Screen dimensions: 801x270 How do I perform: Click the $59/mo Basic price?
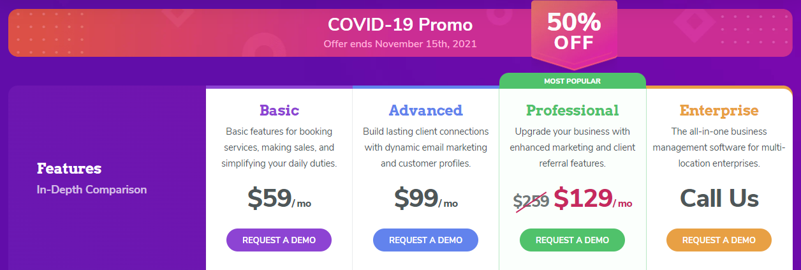tap(279, 199)
